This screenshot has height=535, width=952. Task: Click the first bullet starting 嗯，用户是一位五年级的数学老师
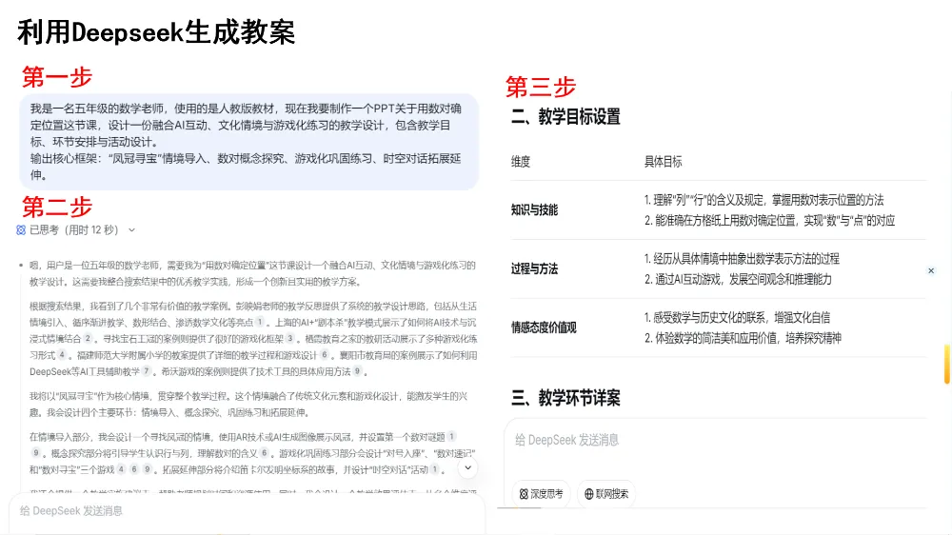(252, 273)
